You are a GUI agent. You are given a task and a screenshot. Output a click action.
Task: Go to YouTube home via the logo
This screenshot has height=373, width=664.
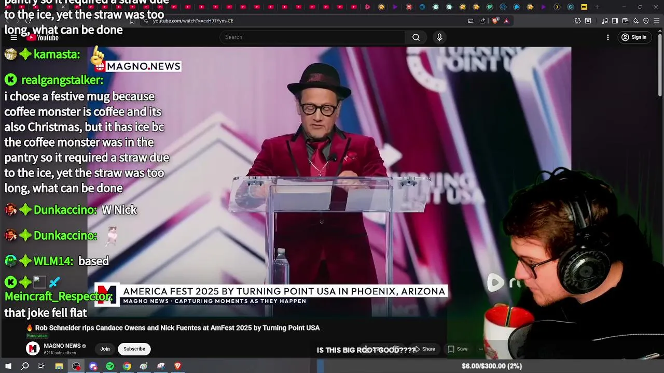[x=43, y=37]
